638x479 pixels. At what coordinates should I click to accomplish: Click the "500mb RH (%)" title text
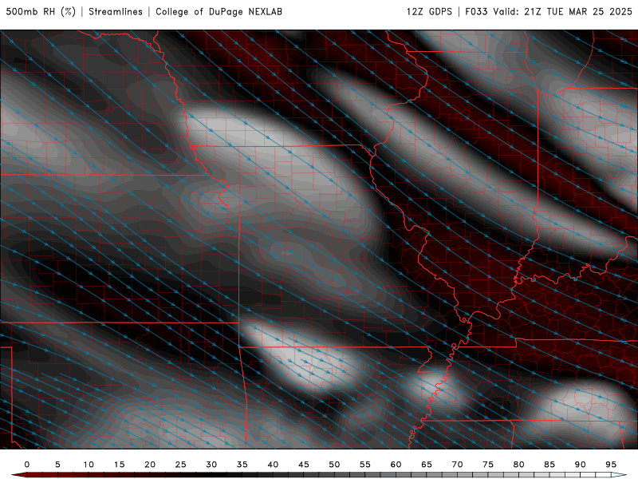coord(41,11)
